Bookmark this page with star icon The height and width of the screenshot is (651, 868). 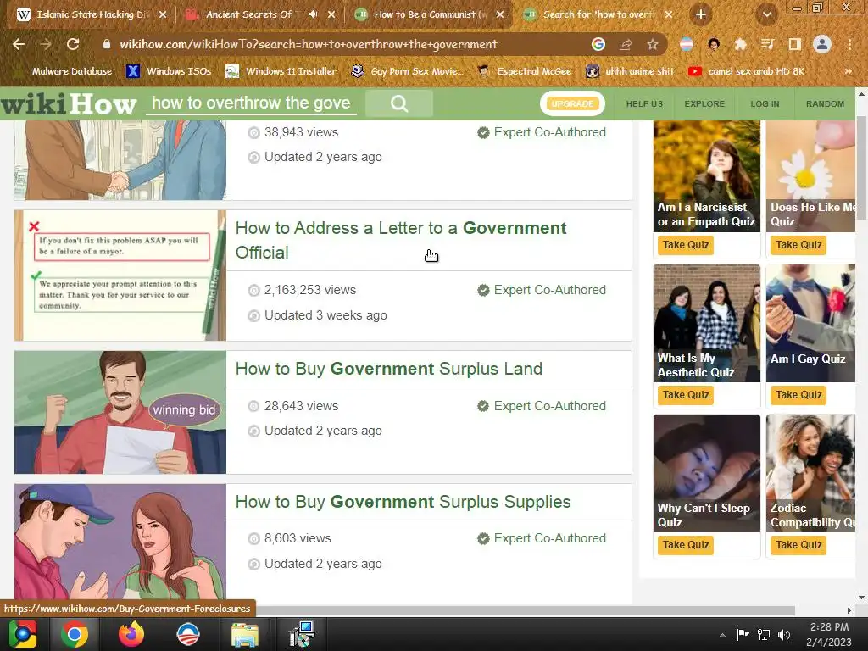(653, 44)
